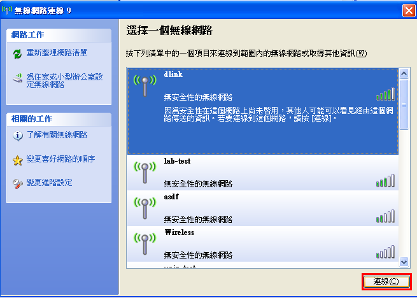Click the signal strength bars for dlink
Screen dimensions: 417x298
point(385,94)
